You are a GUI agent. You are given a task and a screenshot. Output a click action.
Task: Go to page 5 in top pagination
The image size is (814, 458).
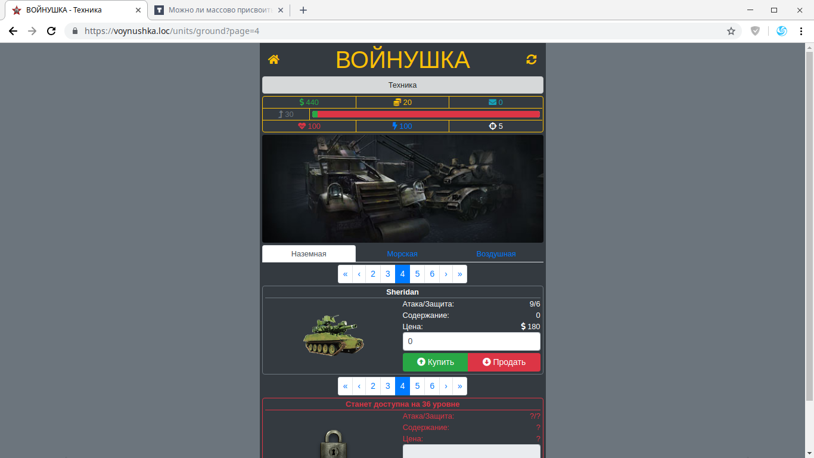[417, 274]
